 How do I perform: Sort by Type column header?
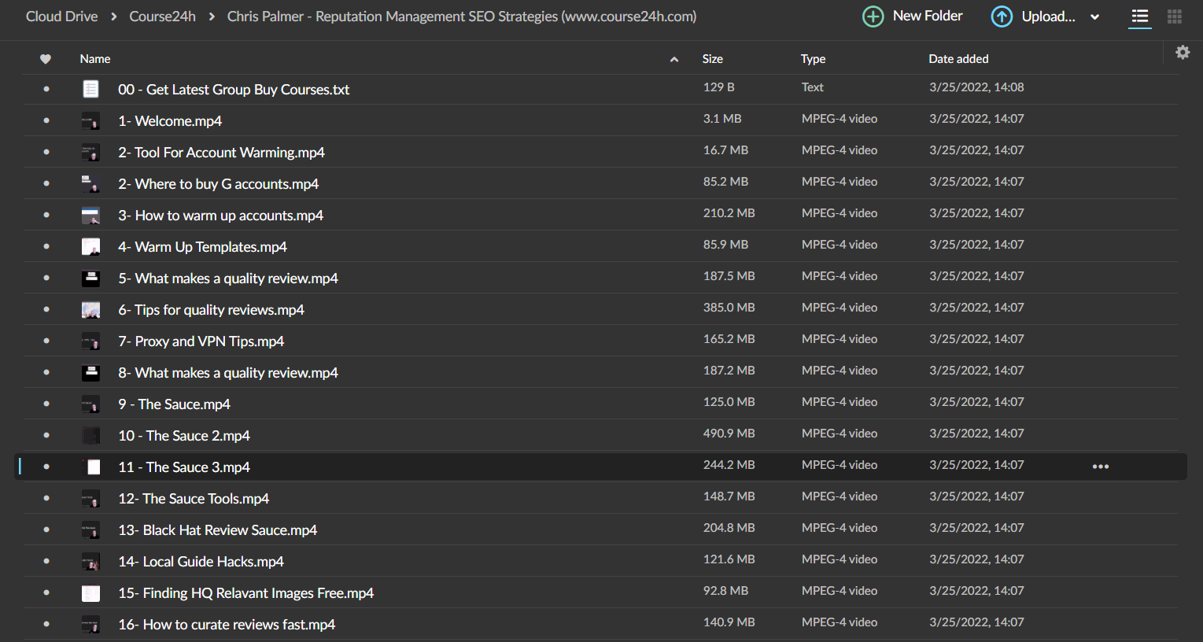coord(814,59)
